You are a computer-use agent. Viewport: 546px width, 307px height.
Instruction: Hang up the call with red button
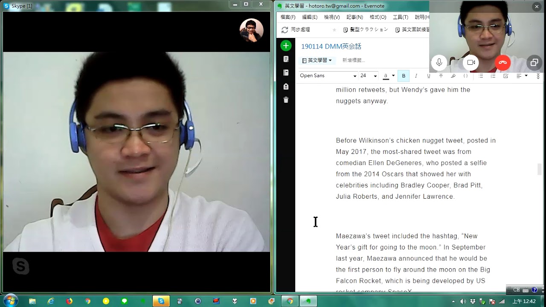502,63
